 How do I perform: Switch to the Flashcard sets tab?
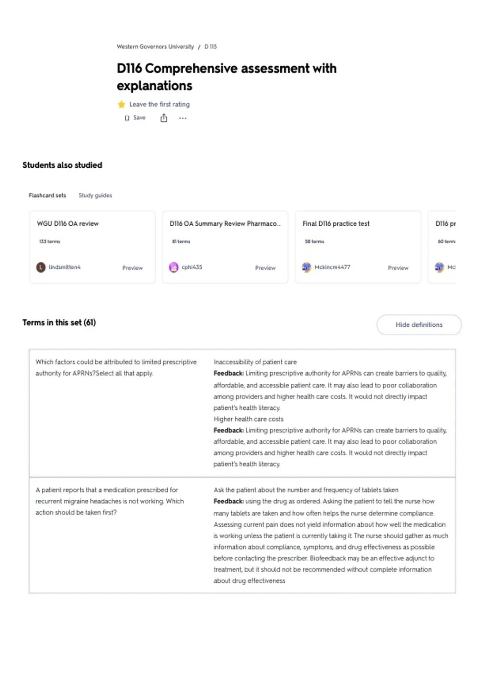[x=47, y=195]
